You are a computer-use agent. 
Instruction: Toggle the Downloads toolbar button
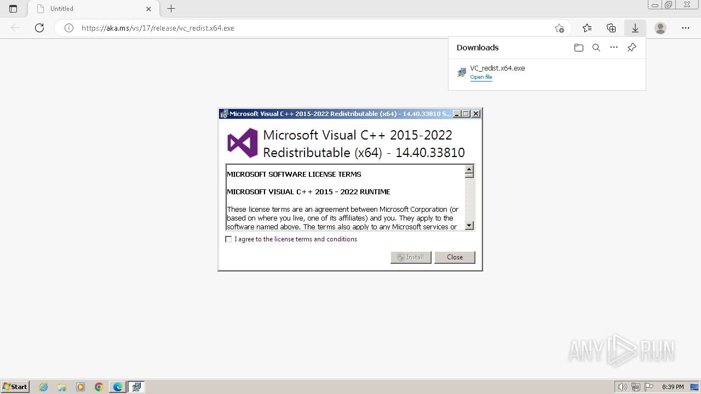[x=635, y=28]
